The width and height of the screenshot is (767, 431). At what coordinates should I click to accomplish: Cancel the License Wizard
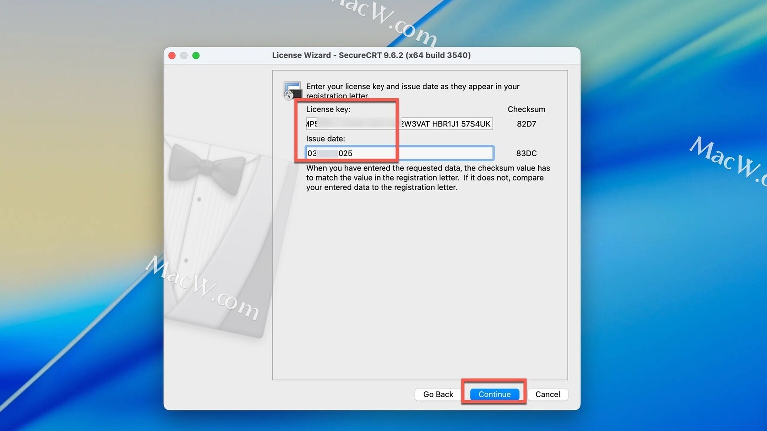tap(547, 394)
